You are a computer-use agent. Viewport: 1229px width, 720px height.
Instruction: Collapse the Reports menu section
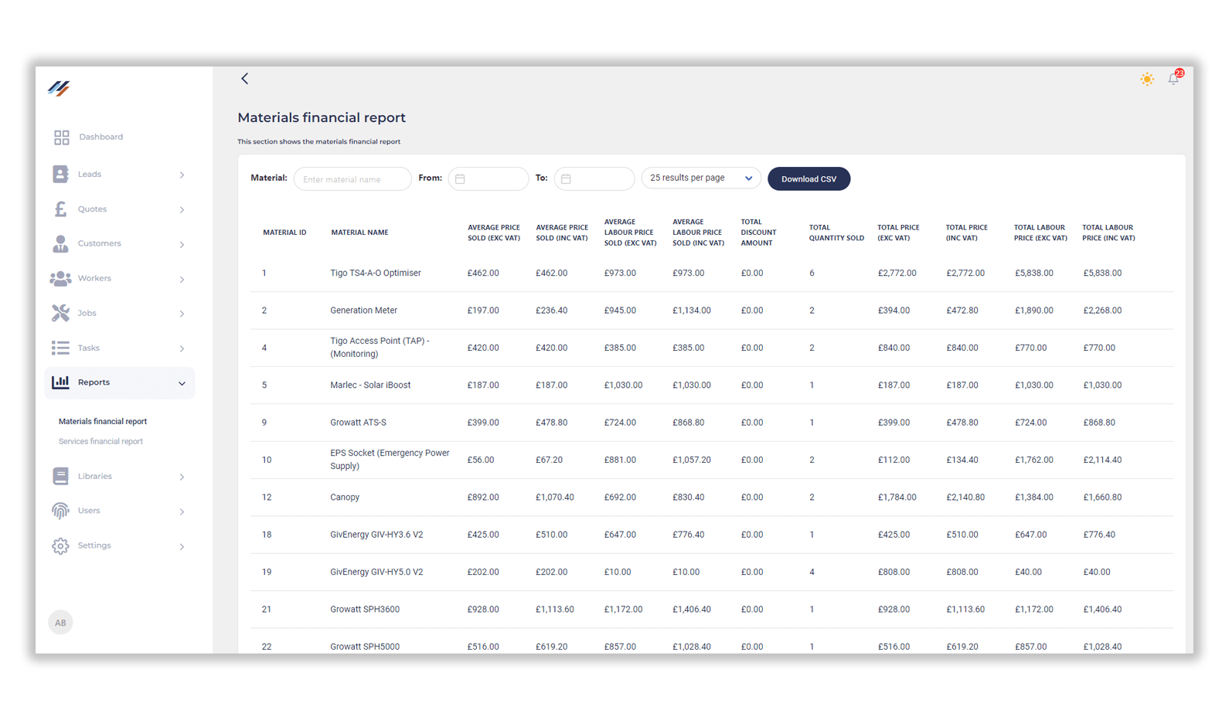182,383
